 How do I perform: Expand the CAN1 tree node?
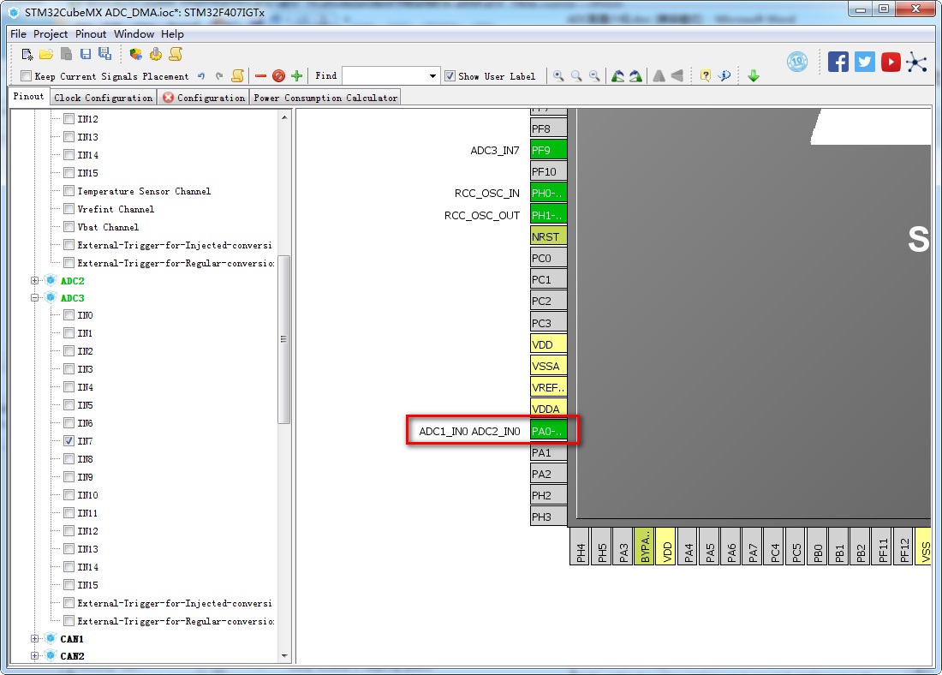(35, 638)
